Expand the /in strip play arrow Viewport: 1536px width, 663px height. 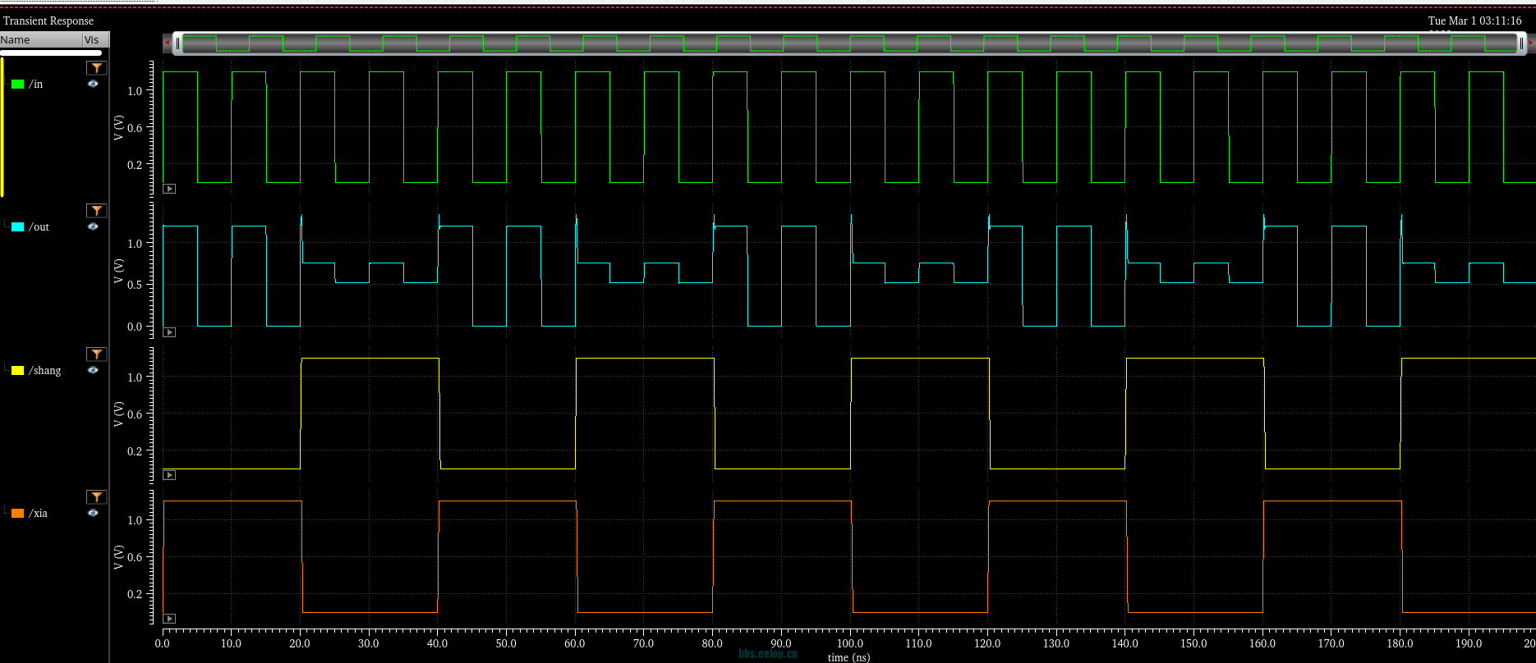[x=169, y=189]
